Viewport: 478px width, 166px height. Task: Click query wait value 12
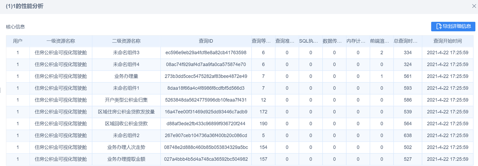263,100
